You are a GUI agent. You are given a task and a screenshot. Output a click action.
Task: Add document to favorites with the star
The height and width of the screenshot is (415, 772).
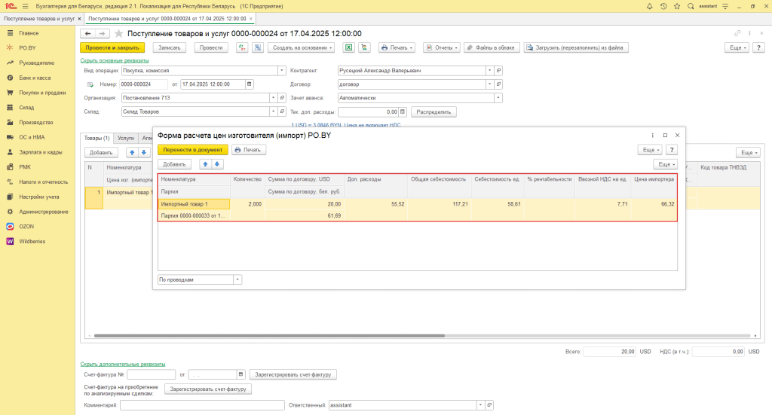tap(118, 33)
